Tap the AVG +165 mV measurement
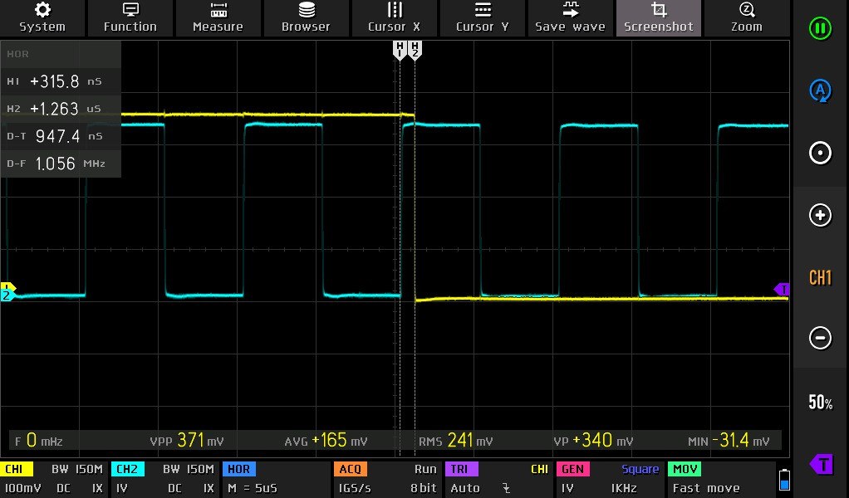Screen dimensions: 849x498 pos(326,441)
